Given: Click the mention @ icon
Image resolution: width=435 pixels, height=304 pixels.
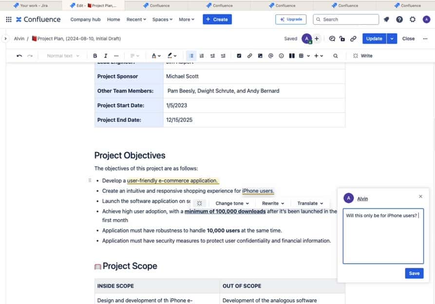Looking at the screenshot, I should click(x=271, y=56).
